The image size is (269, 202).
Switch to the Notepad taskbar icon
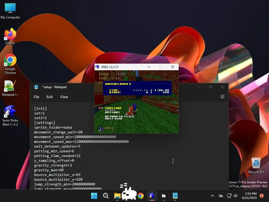click(175, 196)
